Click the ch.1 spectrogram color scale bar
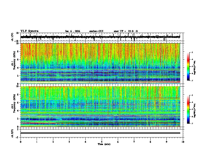The height and width of the screenshot is (159, 206). click(x=188, y=67)
